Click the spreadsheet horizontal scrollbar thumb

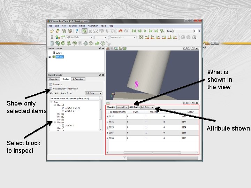pos(152,153)
